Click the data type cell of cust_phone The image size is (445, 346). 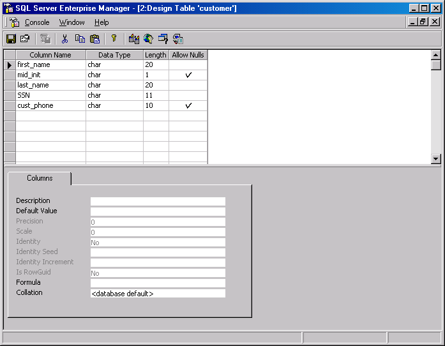pos(115,105)
